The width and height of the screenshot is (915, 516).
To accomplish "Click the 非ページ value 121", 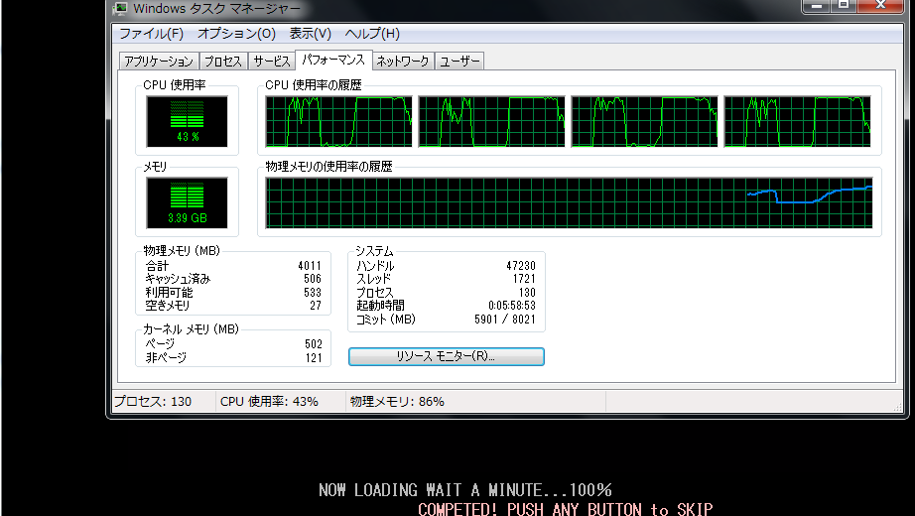I will pos(314,358).
